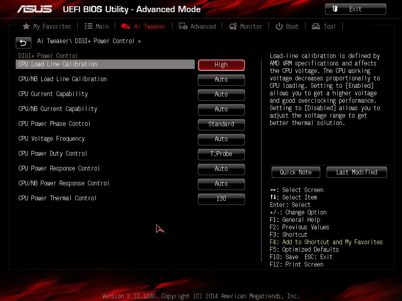Open CPU Power Response Control Auto dropdown

pos(221,169)
